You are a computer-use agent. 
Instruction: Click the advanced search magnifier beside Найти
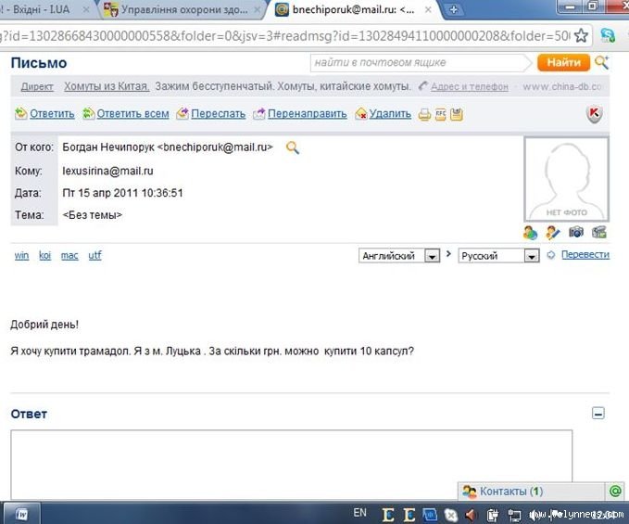[601, 62]
